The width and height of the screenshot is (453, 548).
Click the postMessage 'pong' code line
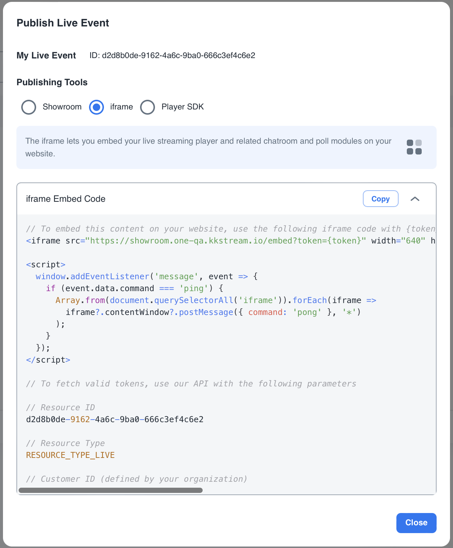tap(213, 312)
